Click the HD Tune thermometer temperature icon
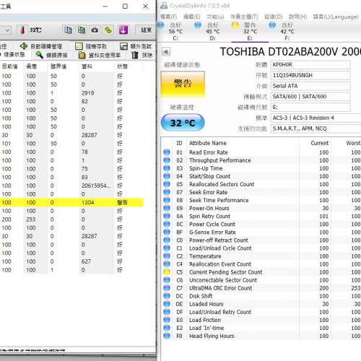The height and width of the screenshot is (361, 361). [x=22, y=30]
